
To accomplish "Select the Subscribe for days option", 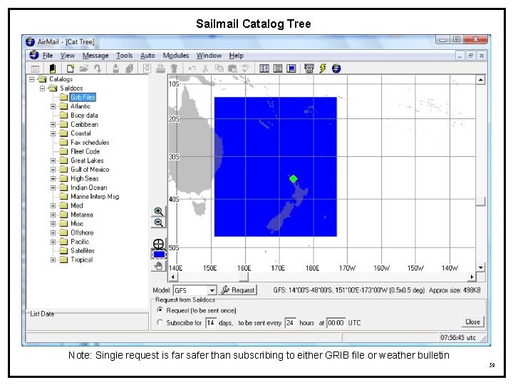I will click(160, 322).
